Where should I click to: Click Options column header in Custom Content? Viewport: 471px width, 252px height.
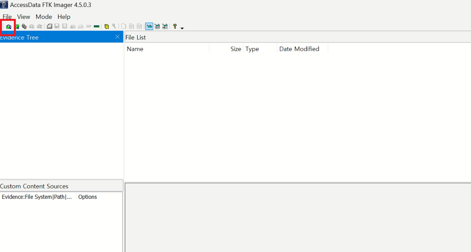99,197
